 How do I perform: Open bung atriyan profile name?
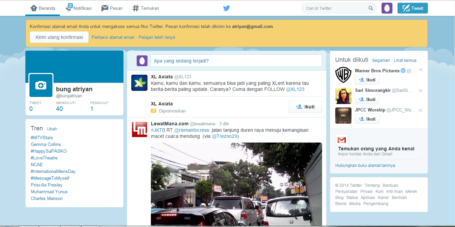click(x=74, y=89)
